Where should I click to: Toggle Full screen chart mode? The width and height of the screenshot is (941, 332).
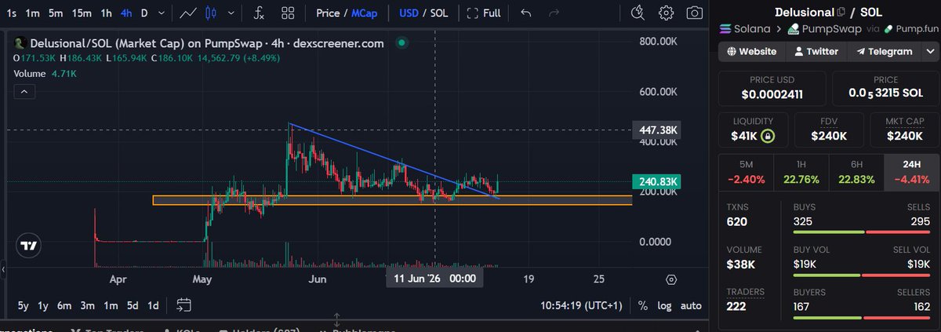482,13
